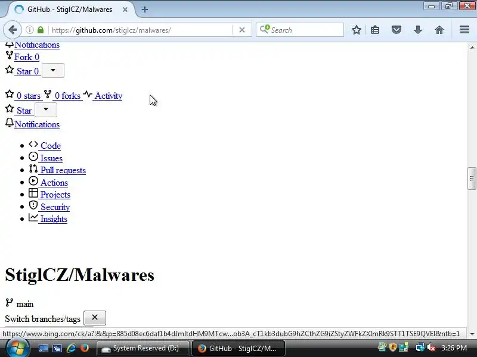Click the Code angle-brackets icon
Image resolution: width=477 pixels, height=357 pixels.
(33, 144)
